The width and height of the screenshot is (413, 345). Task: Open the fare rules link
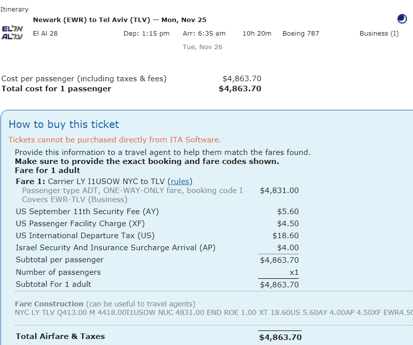[x=180, y=182]
